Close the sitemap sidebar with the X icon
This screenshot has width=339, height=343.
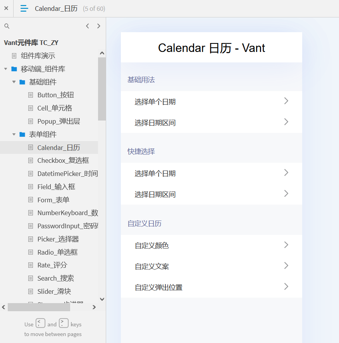click(x=6, y=8)
